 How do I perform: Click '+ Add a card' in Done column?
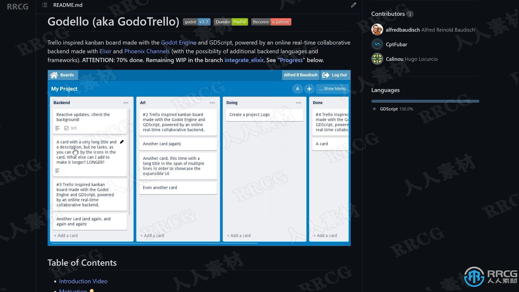(x=325, y=235)
